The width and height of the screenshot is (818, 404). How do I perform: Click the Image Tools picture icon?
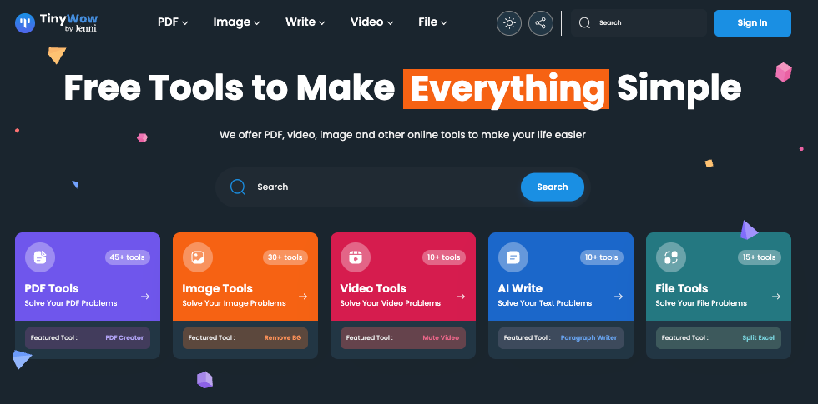198,257
